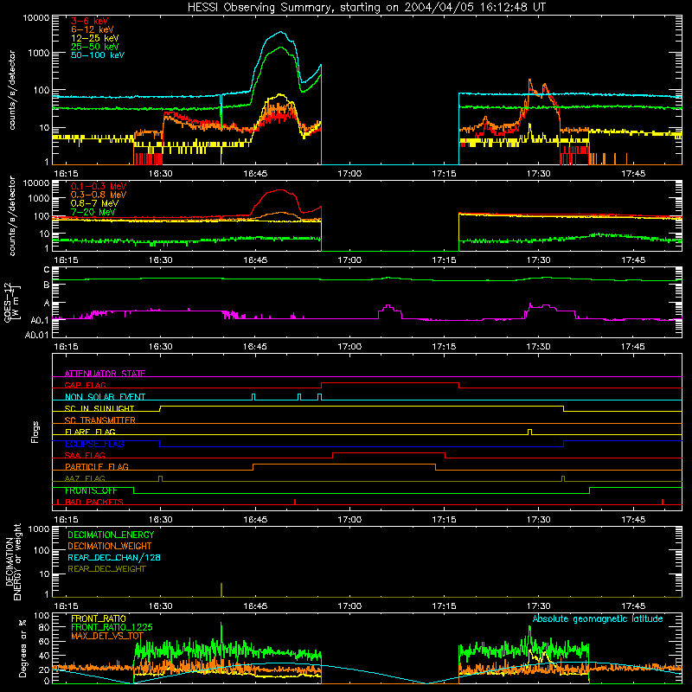Select the FLARE_FLAG label

point(90,432)
